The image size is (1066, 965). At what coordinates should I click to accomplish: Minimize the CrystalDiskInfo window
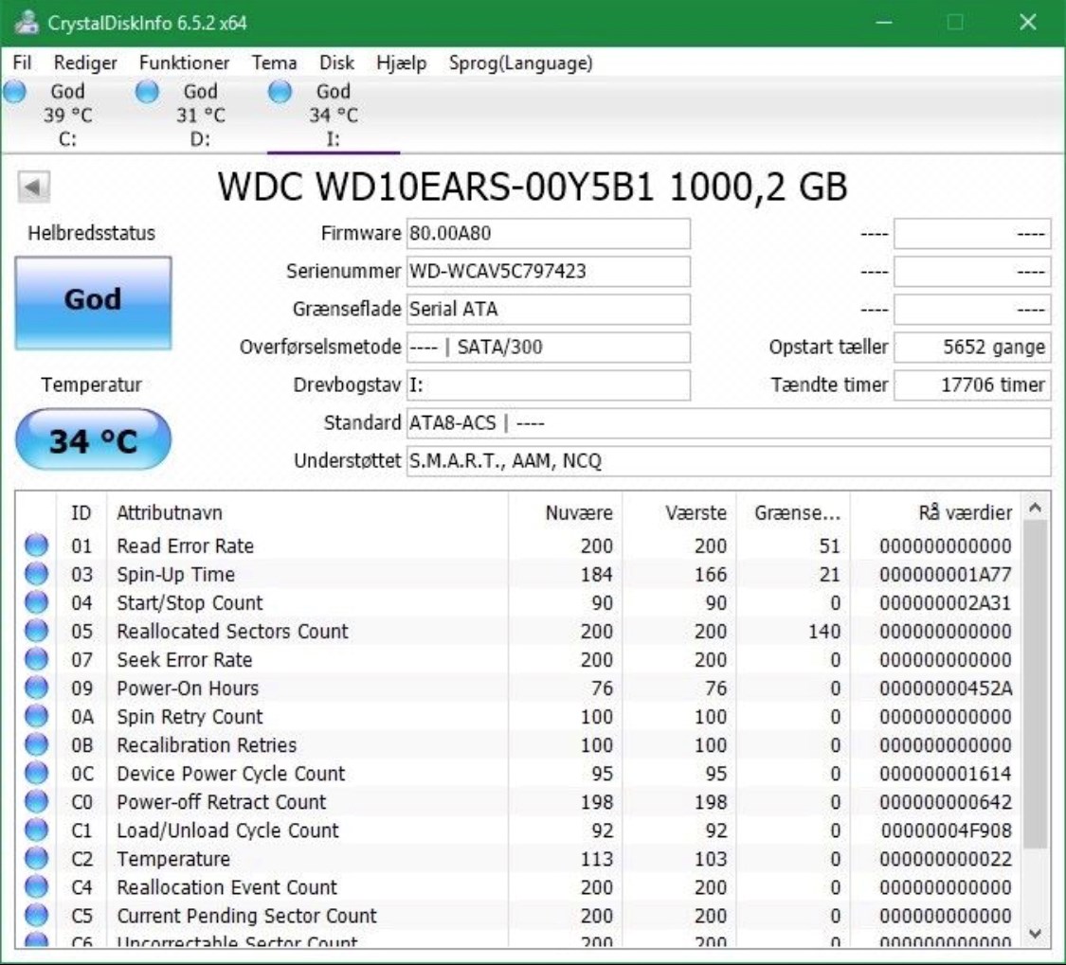click(884, 23)
